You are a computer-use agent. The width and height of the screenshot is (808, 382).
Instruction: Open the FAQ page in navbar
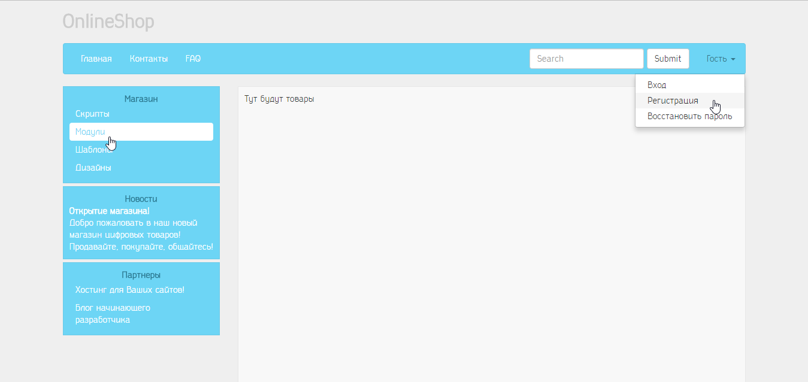(193, 59)
